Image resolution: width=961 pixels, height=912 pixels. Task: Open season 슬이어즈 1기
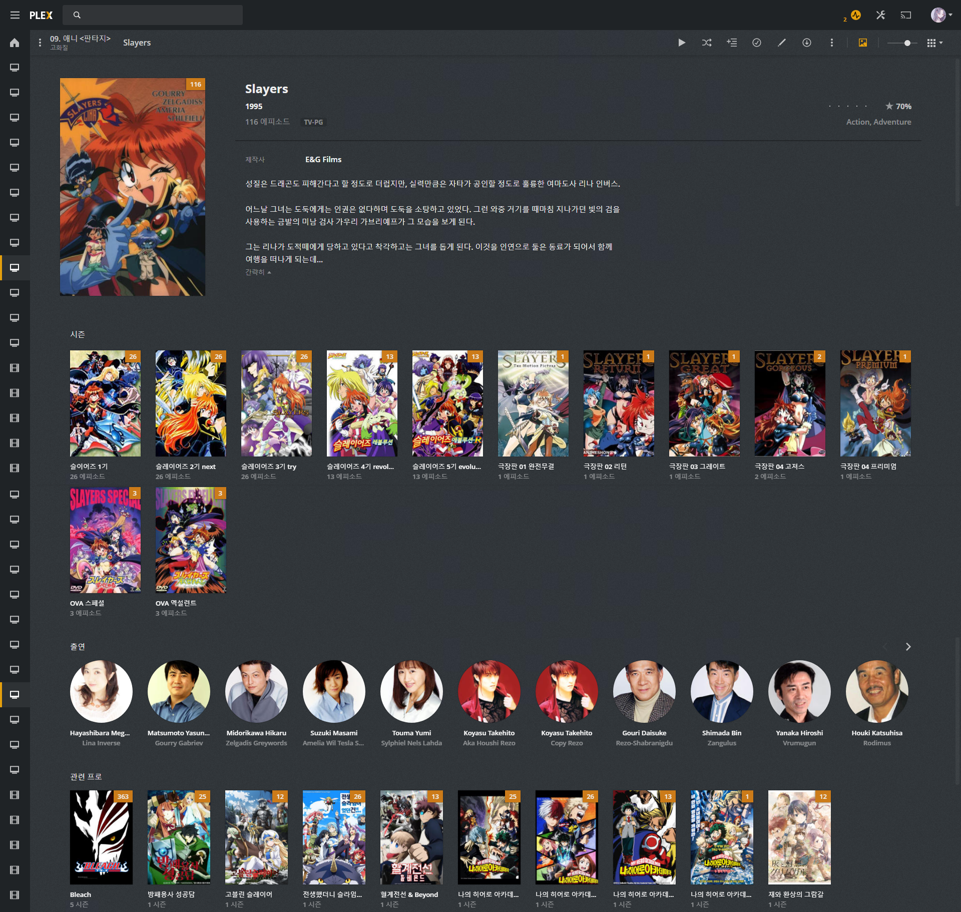pyautogui.click(x=105, y=403)
